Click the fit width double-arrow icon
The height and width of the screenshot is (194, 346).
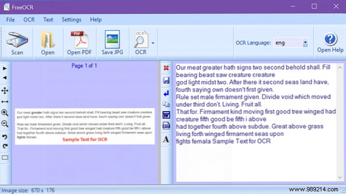[x=5, y=102]
